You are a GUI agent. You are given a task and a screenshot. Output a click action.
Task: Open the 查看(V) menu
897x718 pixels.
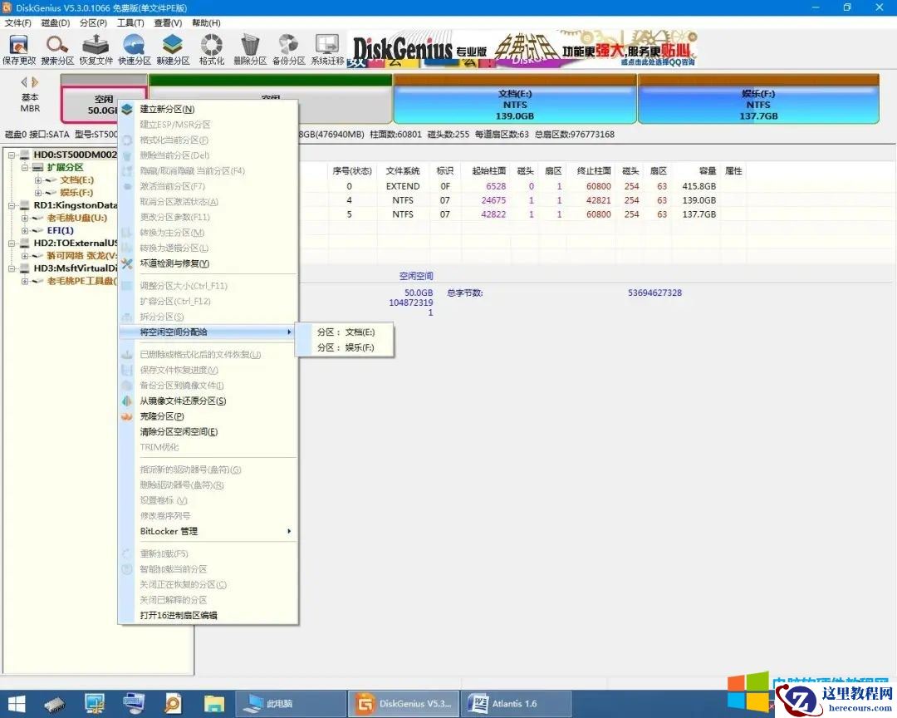pyautogui.click(x=168, y=23)
